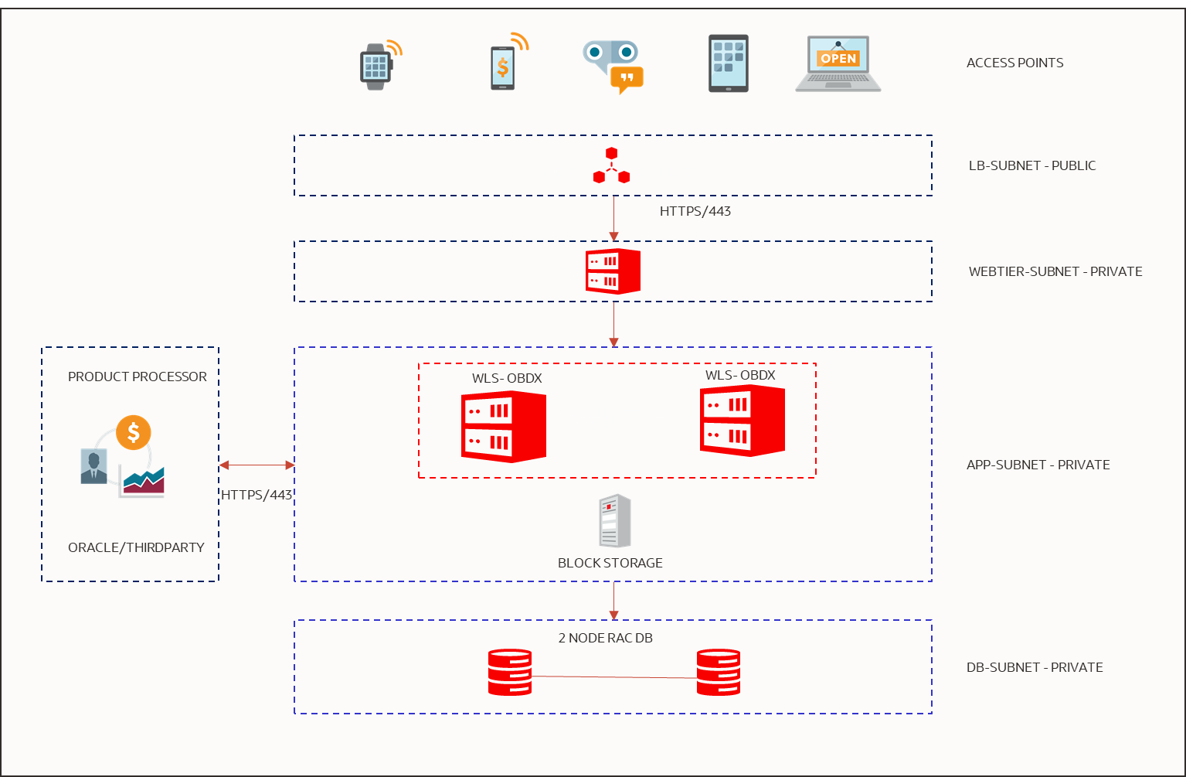The height and width of the screenshot is (777, 1186).
Task: Open the chatbot access point icon
Action: [610, 63]
